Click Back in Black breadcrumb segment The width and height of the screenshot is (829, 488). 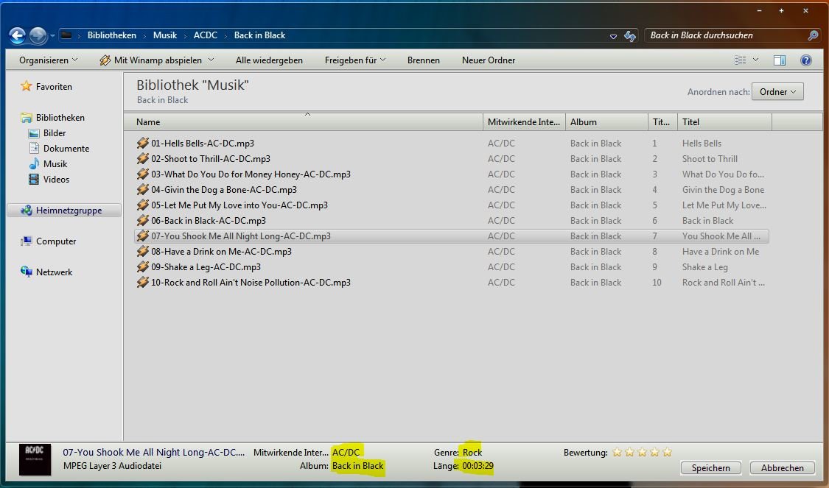259,35
